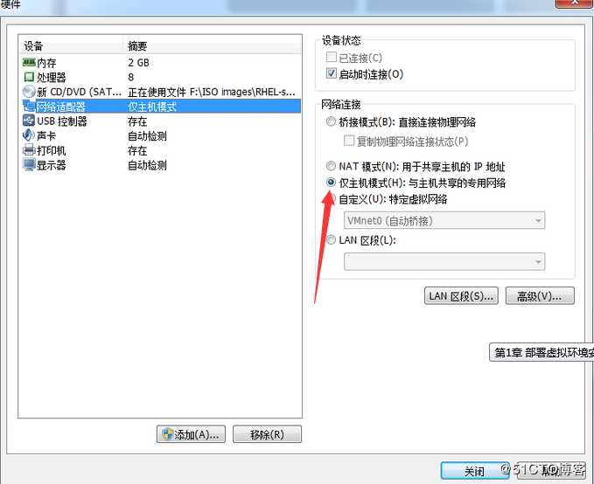Select the CD/DVD disc icon
594x484 pixels.
[29, 92]
